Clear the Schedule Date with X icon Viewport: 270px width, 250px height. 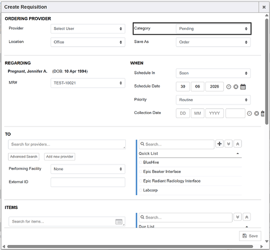point(236,87)
